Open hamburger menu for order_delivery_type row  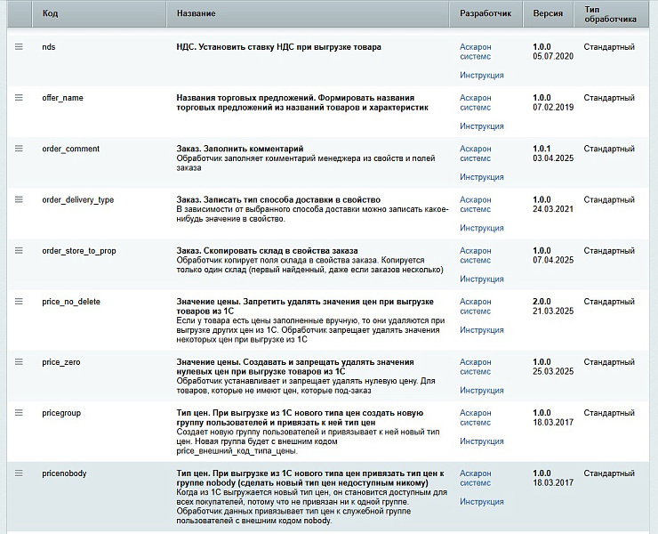coord(19,199)
